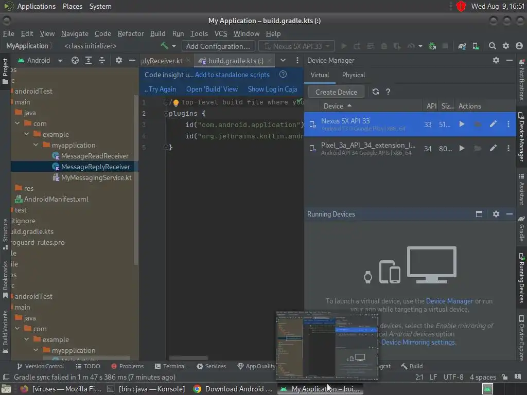This screenshot has width=527, height=395.
Task: Select opened file target icon in Project panel
Action: point(75,61)
